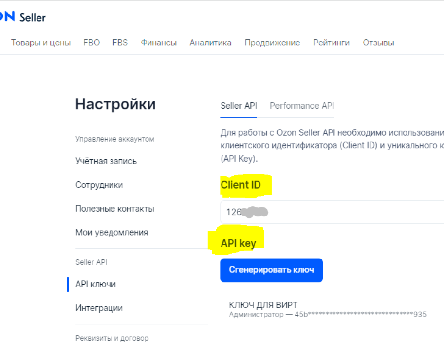Click the description paragraph about Ozon Seller API
The image size is (444, 346).
(x=332, y=145)
